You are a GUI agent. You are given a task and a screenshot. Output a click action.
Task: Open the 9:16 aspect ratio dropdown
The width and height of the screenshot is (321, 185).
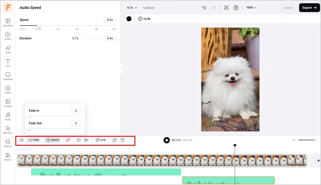[132, 8]
